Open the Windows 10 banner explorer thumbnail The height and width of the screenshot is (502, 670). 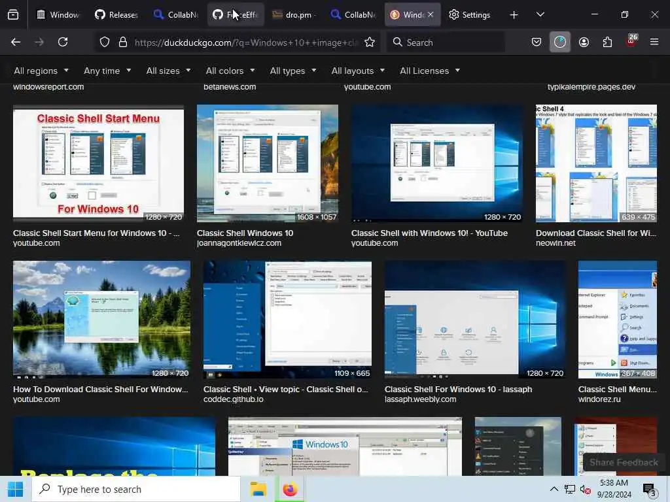pos(345,446)
